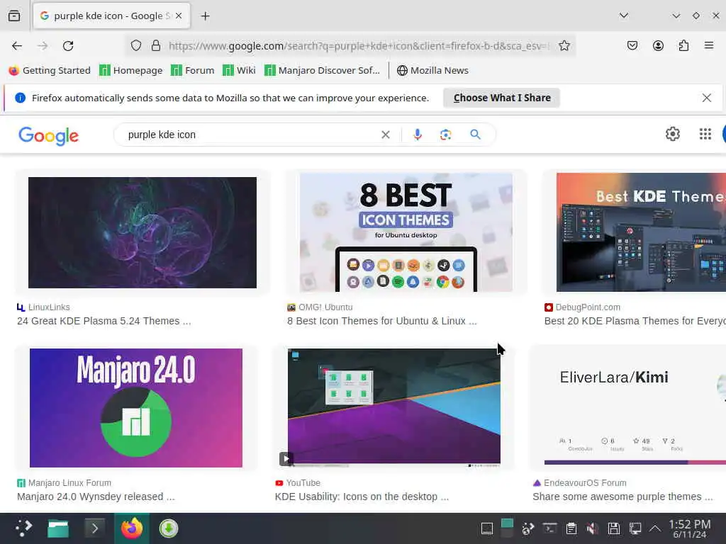This screenshot has height=544, width=726.
Task: Open Google quick settings gear
Action: click(673, 134)
